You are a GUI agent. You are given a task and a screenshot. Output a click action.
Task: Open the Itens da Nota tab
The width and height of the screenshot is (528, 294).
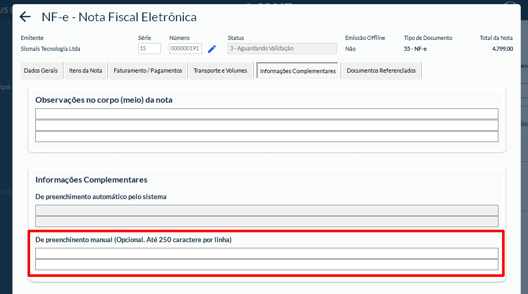point(86,71)
